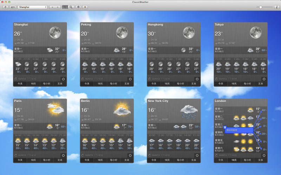Select 今天 tab on London widget
Viewport: 281px width, 175px height.
(x=221, y=160)
